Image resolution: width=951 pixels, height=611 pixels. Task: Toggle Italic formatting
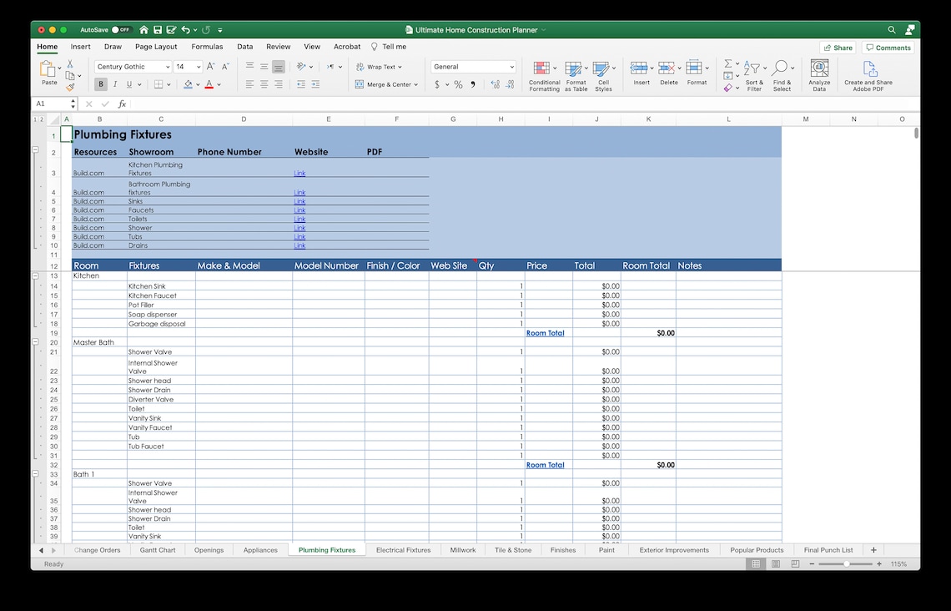click(x=114, y=84)
